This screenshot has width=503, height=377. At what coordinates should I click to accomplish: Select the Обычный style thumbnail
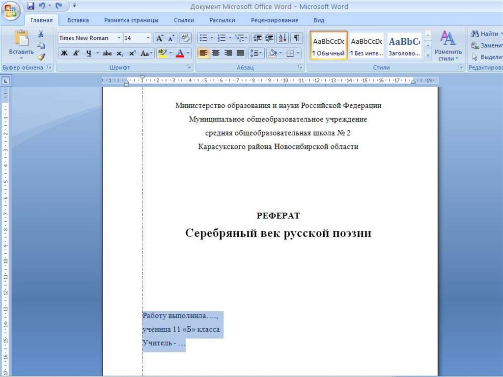coord(329,46)
